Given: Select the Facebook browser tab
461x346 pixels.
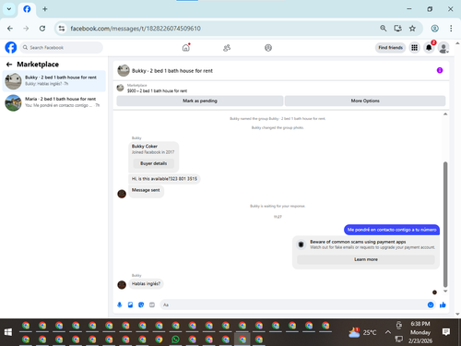Looking at the screenshot, I should click(27, 9).
